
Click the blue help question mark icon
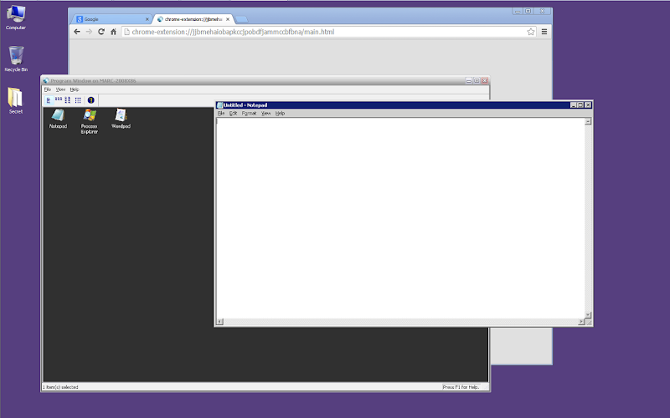[x=91, y=100]
